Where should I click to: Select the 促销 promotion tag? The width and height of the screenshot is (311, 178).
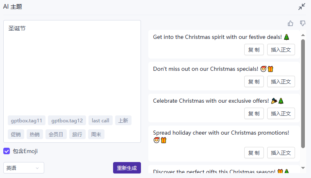(16, 134)
